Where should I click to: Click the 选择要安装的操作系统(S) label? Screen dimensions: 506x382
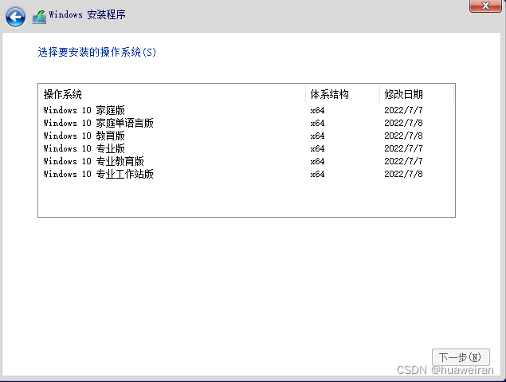[x=96, y=52]
